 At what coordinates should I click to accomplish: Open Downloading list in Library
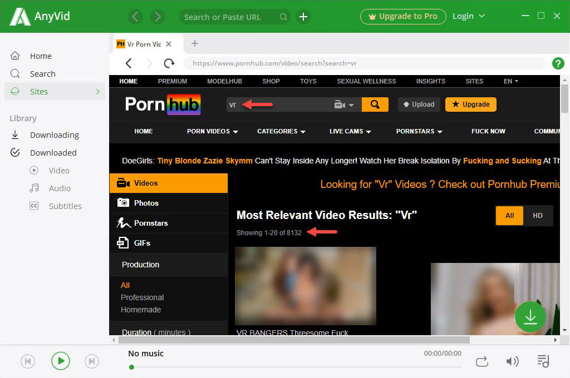coord(55,135)
